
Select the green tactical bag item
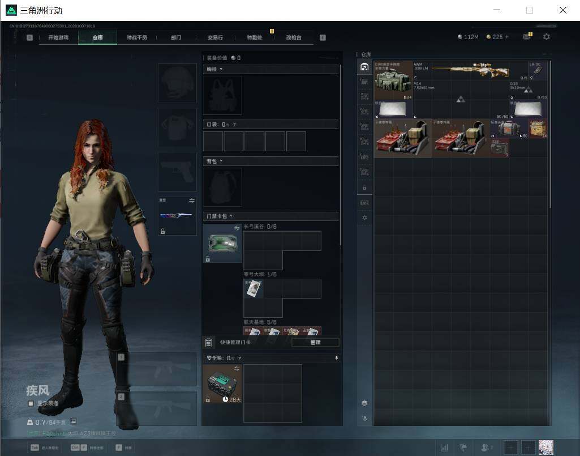pyautogui.click(x=393, y=80)
